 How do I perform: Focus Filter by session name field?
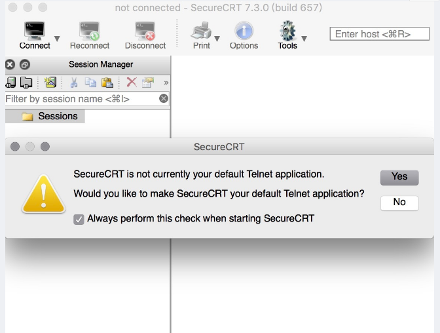(81, 99)
